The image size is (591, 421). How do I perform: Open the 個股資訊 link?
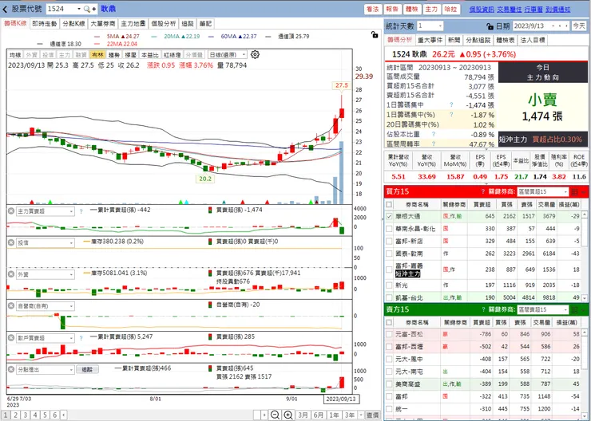482,10
